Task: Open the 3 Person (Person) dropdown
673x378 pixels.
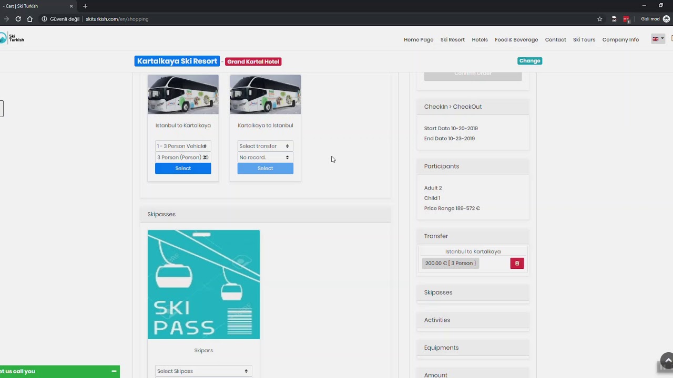Action: [183, 157]
